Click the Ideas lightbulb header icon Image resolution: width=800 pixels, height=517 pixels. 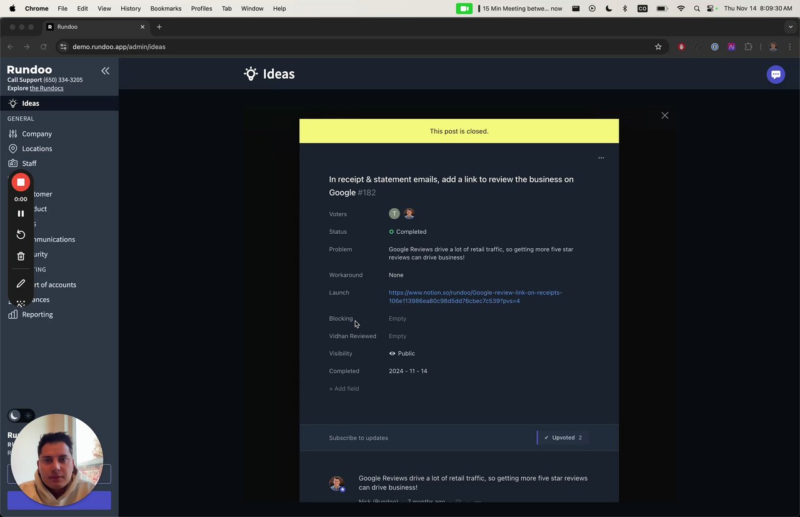[251, 74]
